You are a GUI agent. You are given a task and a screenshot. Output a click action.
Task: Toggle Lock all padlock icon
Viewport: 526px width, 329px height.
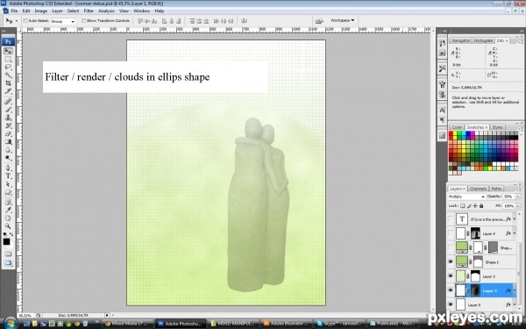tap(481, 206)
